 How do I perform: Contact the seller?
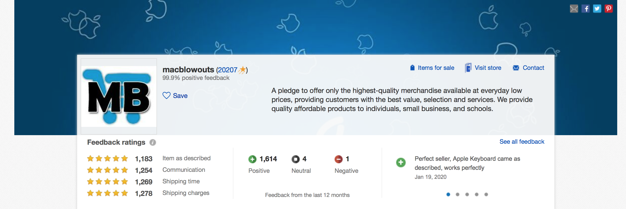(533, 68)
